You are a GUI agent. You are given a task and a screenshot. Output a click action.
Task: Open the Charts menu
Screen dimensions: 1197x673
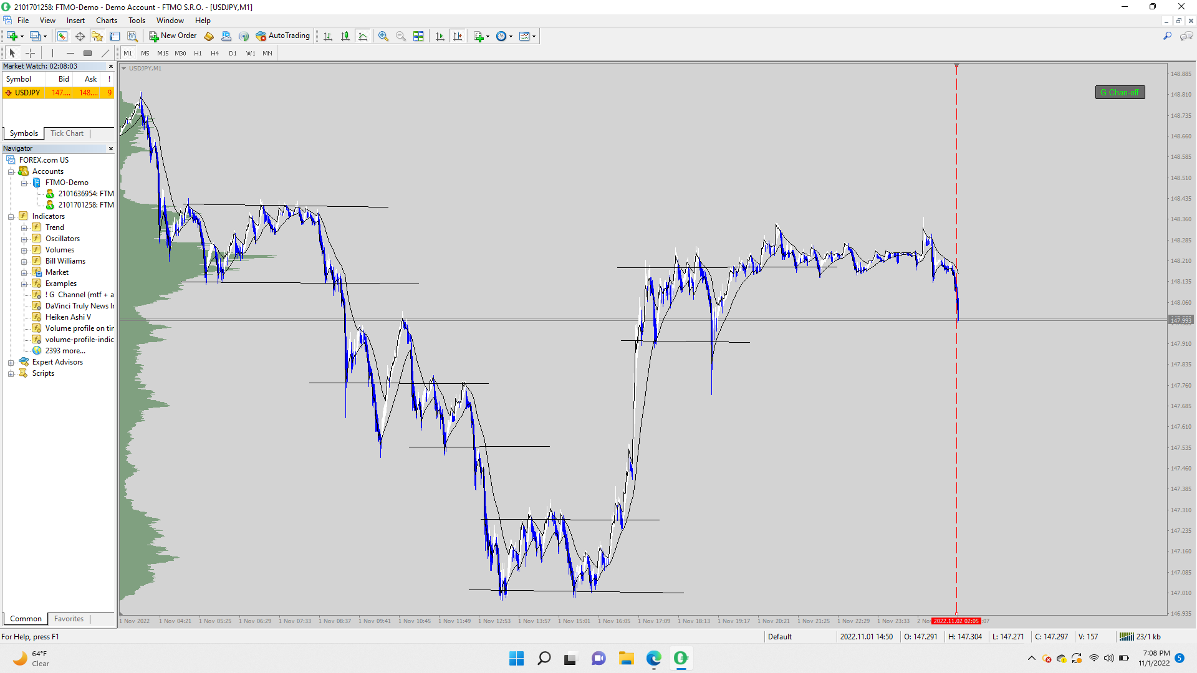(x=106, y=21)
